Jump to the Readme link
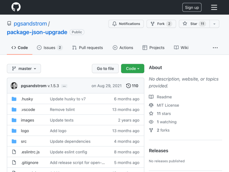 click(x=164, y=97)
